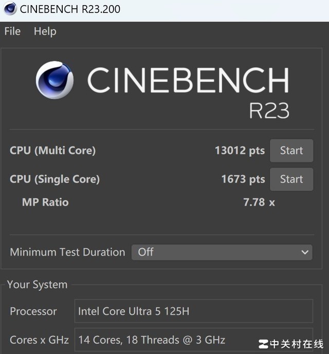
Task: Click the MP Ratio value 7.78 x
Action: click(259, 202)
